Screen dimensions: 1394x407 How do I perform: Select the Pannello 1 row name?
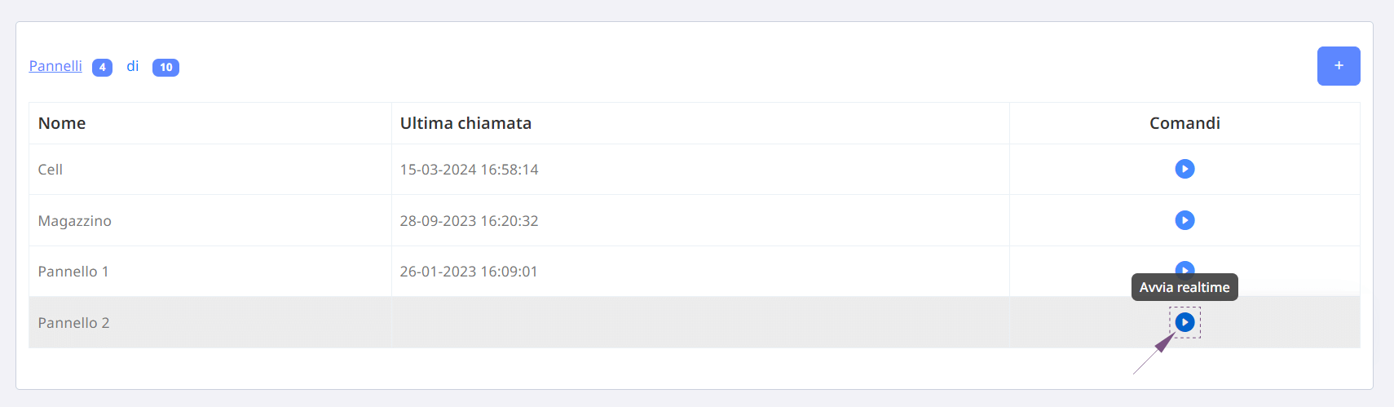pos(73,272)
